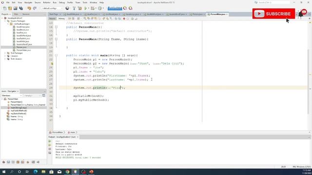Screen dimensions: 312x175
Task: Click the New Project toolbar icon
Action: click(10, 8)
